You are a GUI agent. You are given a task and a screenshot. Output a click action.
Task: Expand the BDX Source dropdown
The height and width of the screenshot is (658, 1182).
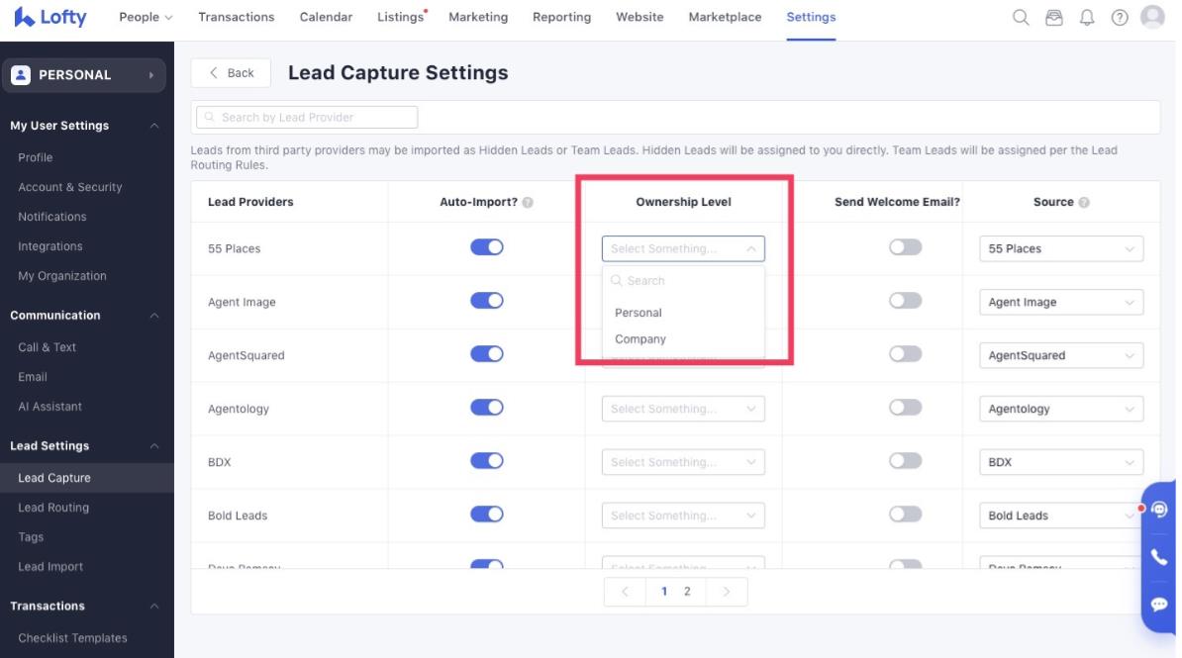coord(1060,462)
